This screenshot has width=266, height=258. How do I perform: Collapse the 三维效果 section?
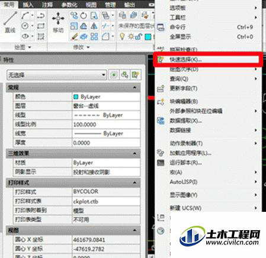[134, 153]
